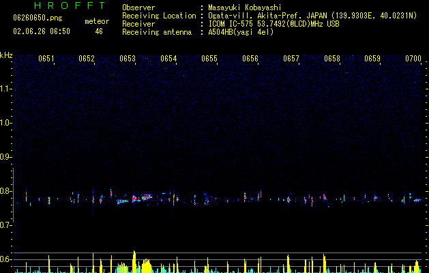This screenshot has width=429, height=273.
Task: Click the tallest yellow intensity peak near 0653
Action: coord(134,261)
